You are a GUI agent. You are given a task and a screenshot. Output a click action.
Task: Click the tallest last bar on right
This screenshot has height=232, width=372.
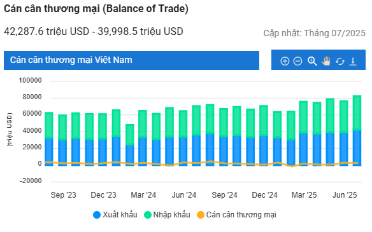pos(357,130)
